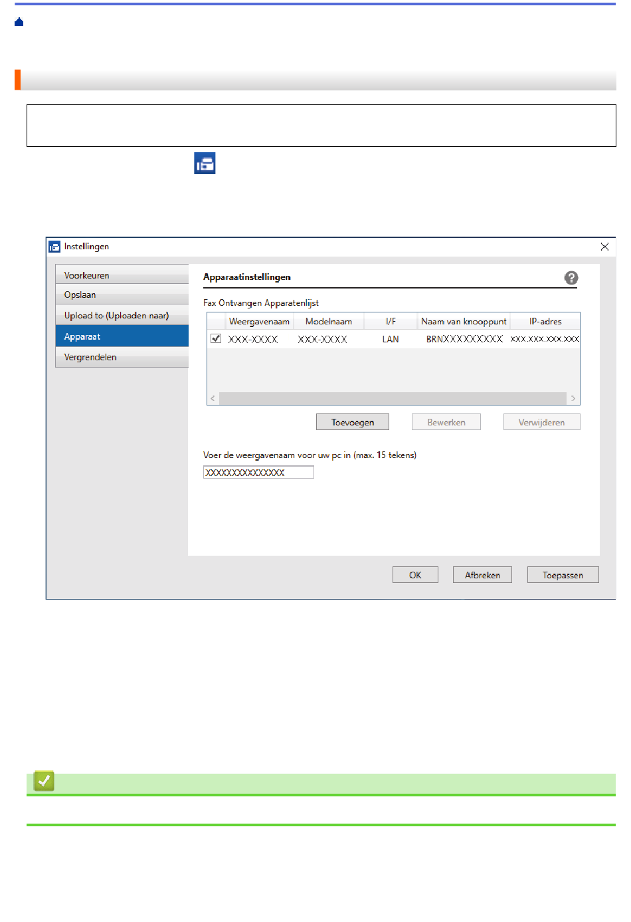Click the green checkmark note icon
The height and width of the screenshot is (922, 631).
[x=44, y=781]
